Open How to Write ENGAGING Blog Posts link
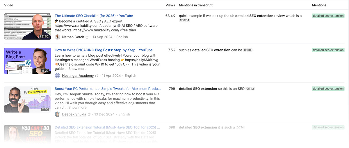This screenshot has height=148, width=349. pos(104,50)
